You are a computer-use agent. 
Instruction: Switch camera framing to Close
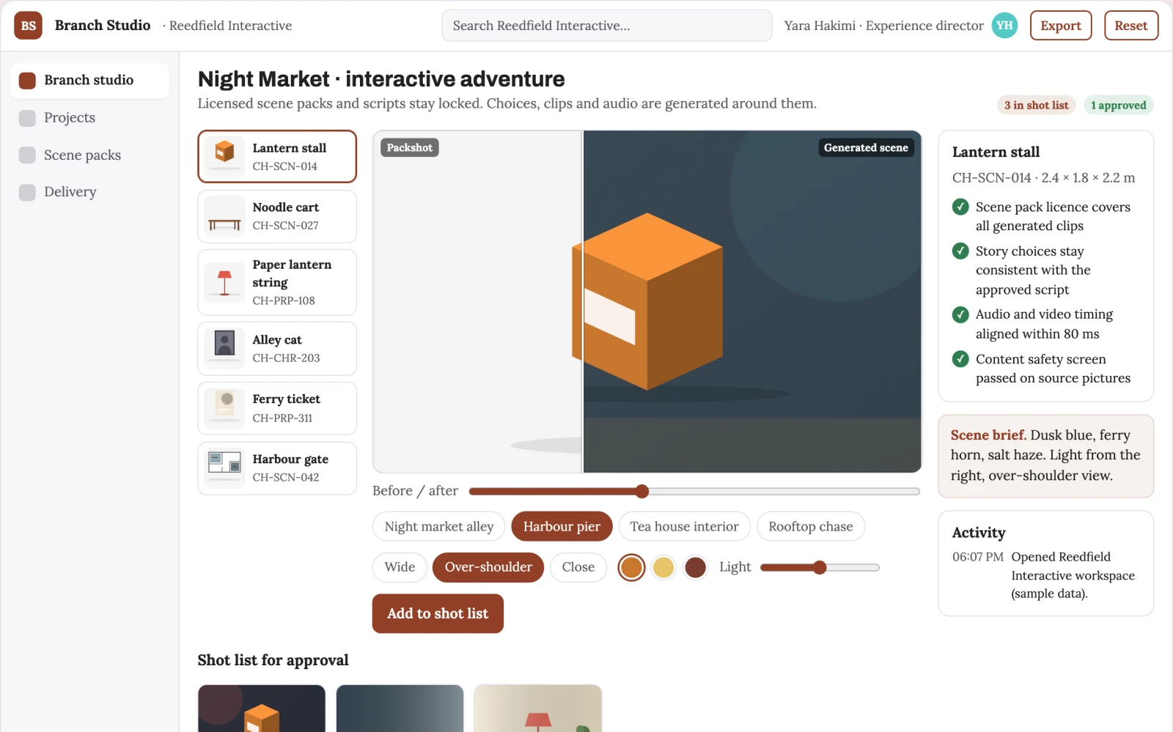click(578, 567)
